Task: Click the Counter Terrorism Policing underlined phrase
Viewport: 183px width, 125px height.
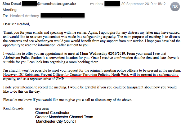Action: [90, 74]
